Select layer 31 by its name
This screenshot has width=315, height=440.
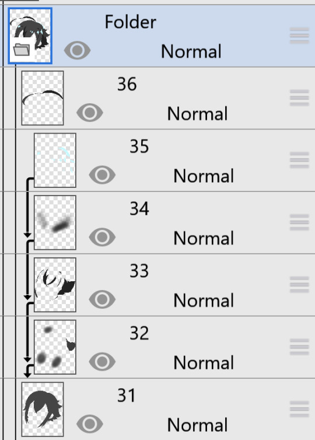point(127,396)
